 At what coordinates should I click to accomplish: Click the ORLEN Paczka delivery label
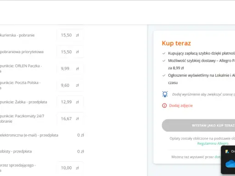(x=21, y=68)
